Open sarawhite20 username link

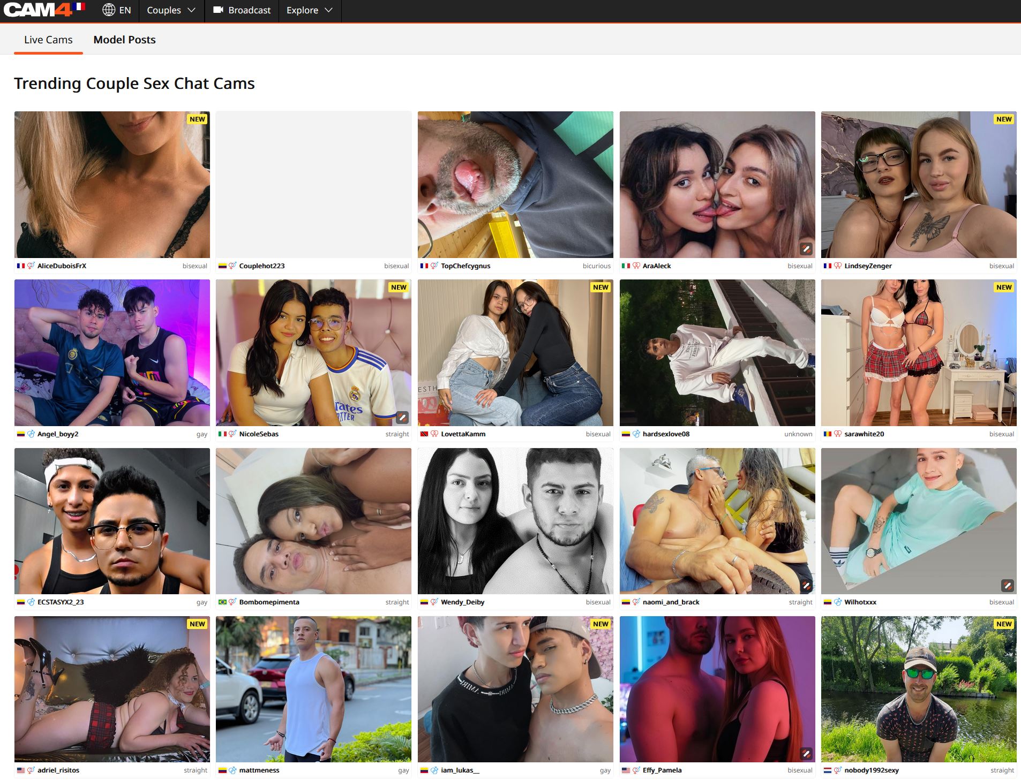click(864, 434)
